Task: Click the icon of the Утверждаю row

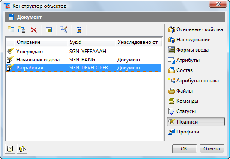Action: point(10,51)
